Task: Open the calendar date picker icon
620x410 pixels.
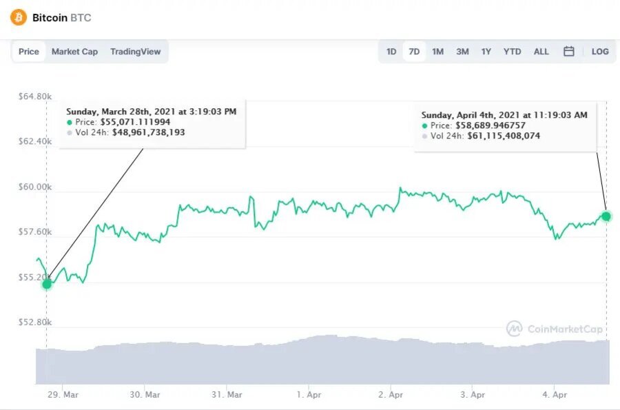Action: point(569,52)
